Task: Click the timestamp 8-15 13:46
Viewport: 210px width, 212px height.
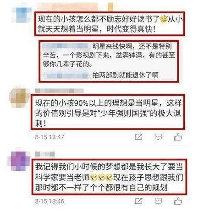Action: (50, 201)
